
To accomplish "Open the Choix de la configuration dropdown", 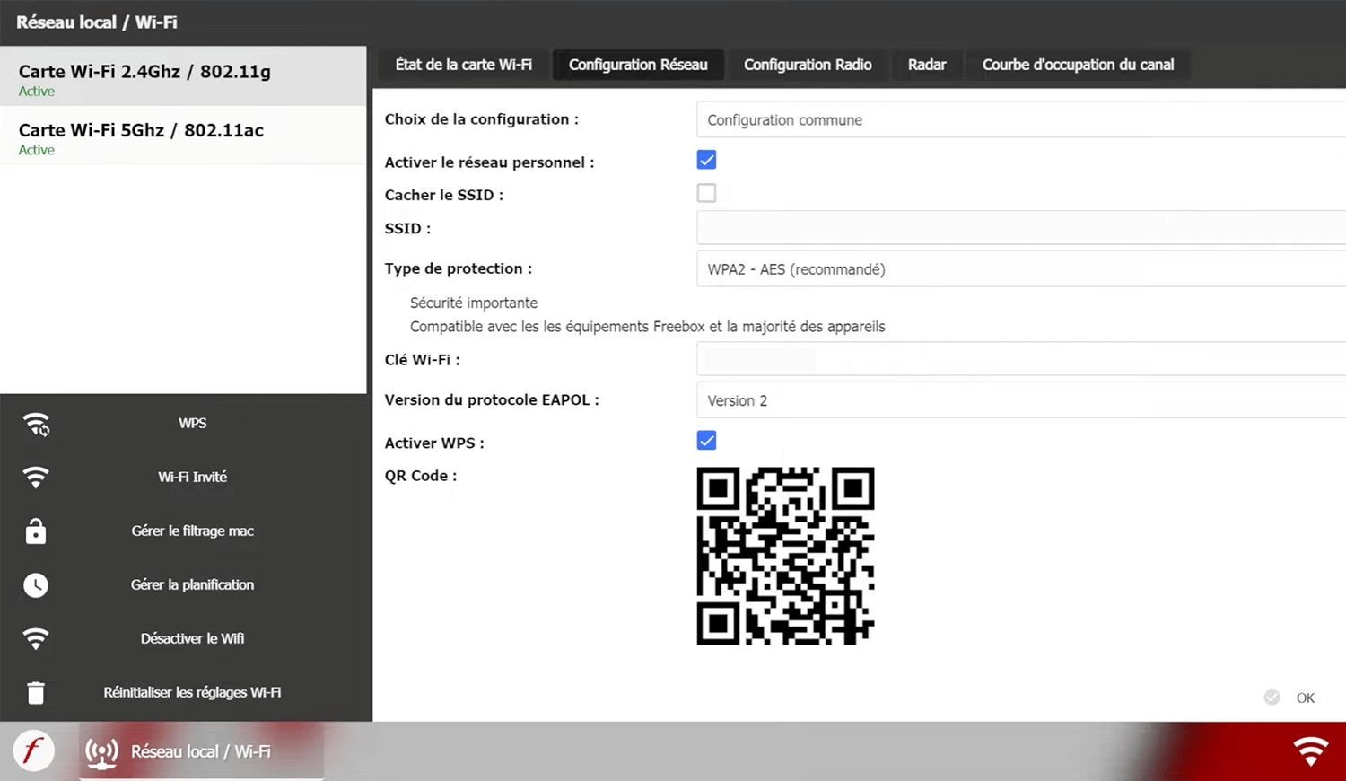I will tap(1020, 120).
